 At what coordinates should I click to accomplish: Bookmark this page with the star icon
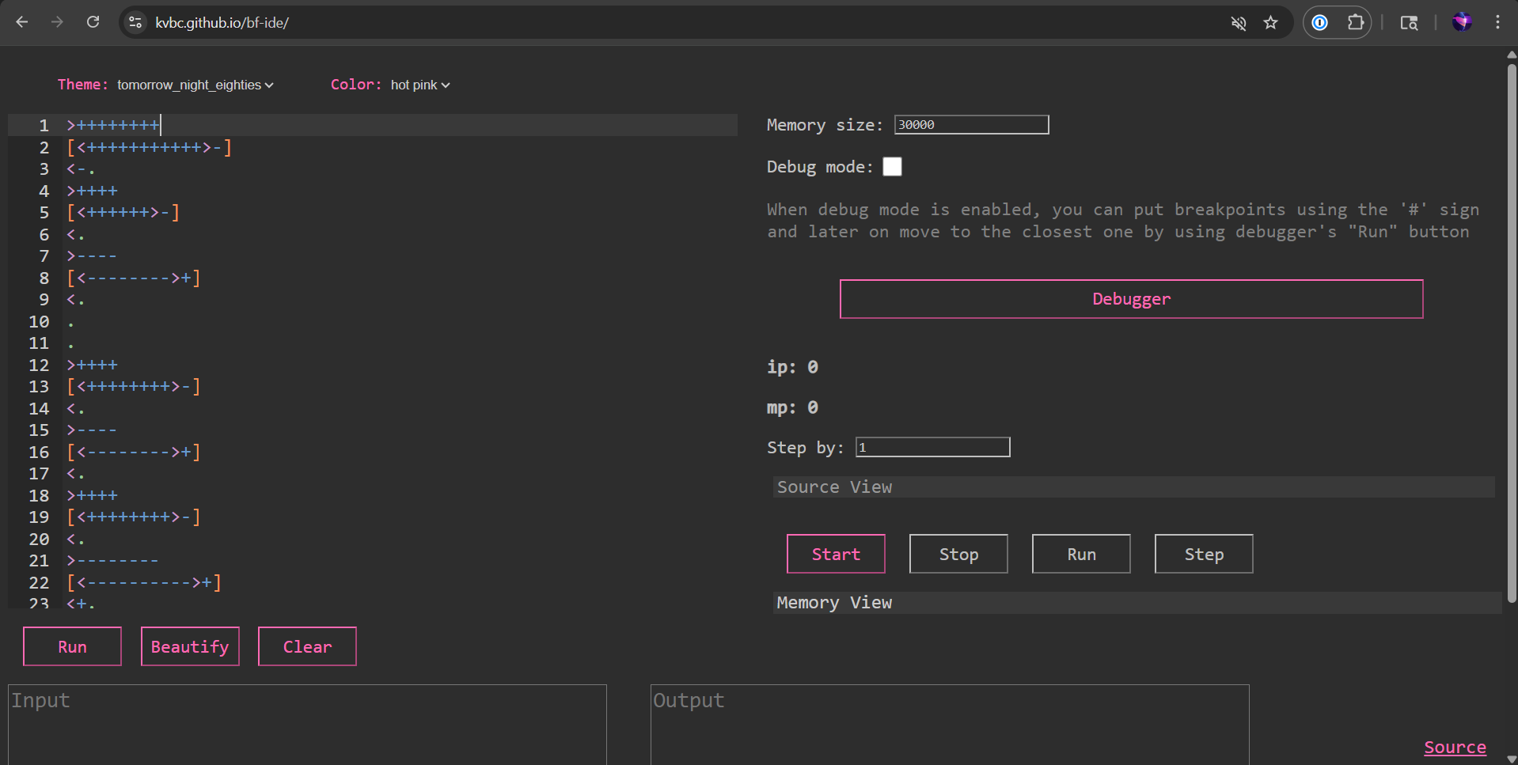click(x=1270, y=23)
